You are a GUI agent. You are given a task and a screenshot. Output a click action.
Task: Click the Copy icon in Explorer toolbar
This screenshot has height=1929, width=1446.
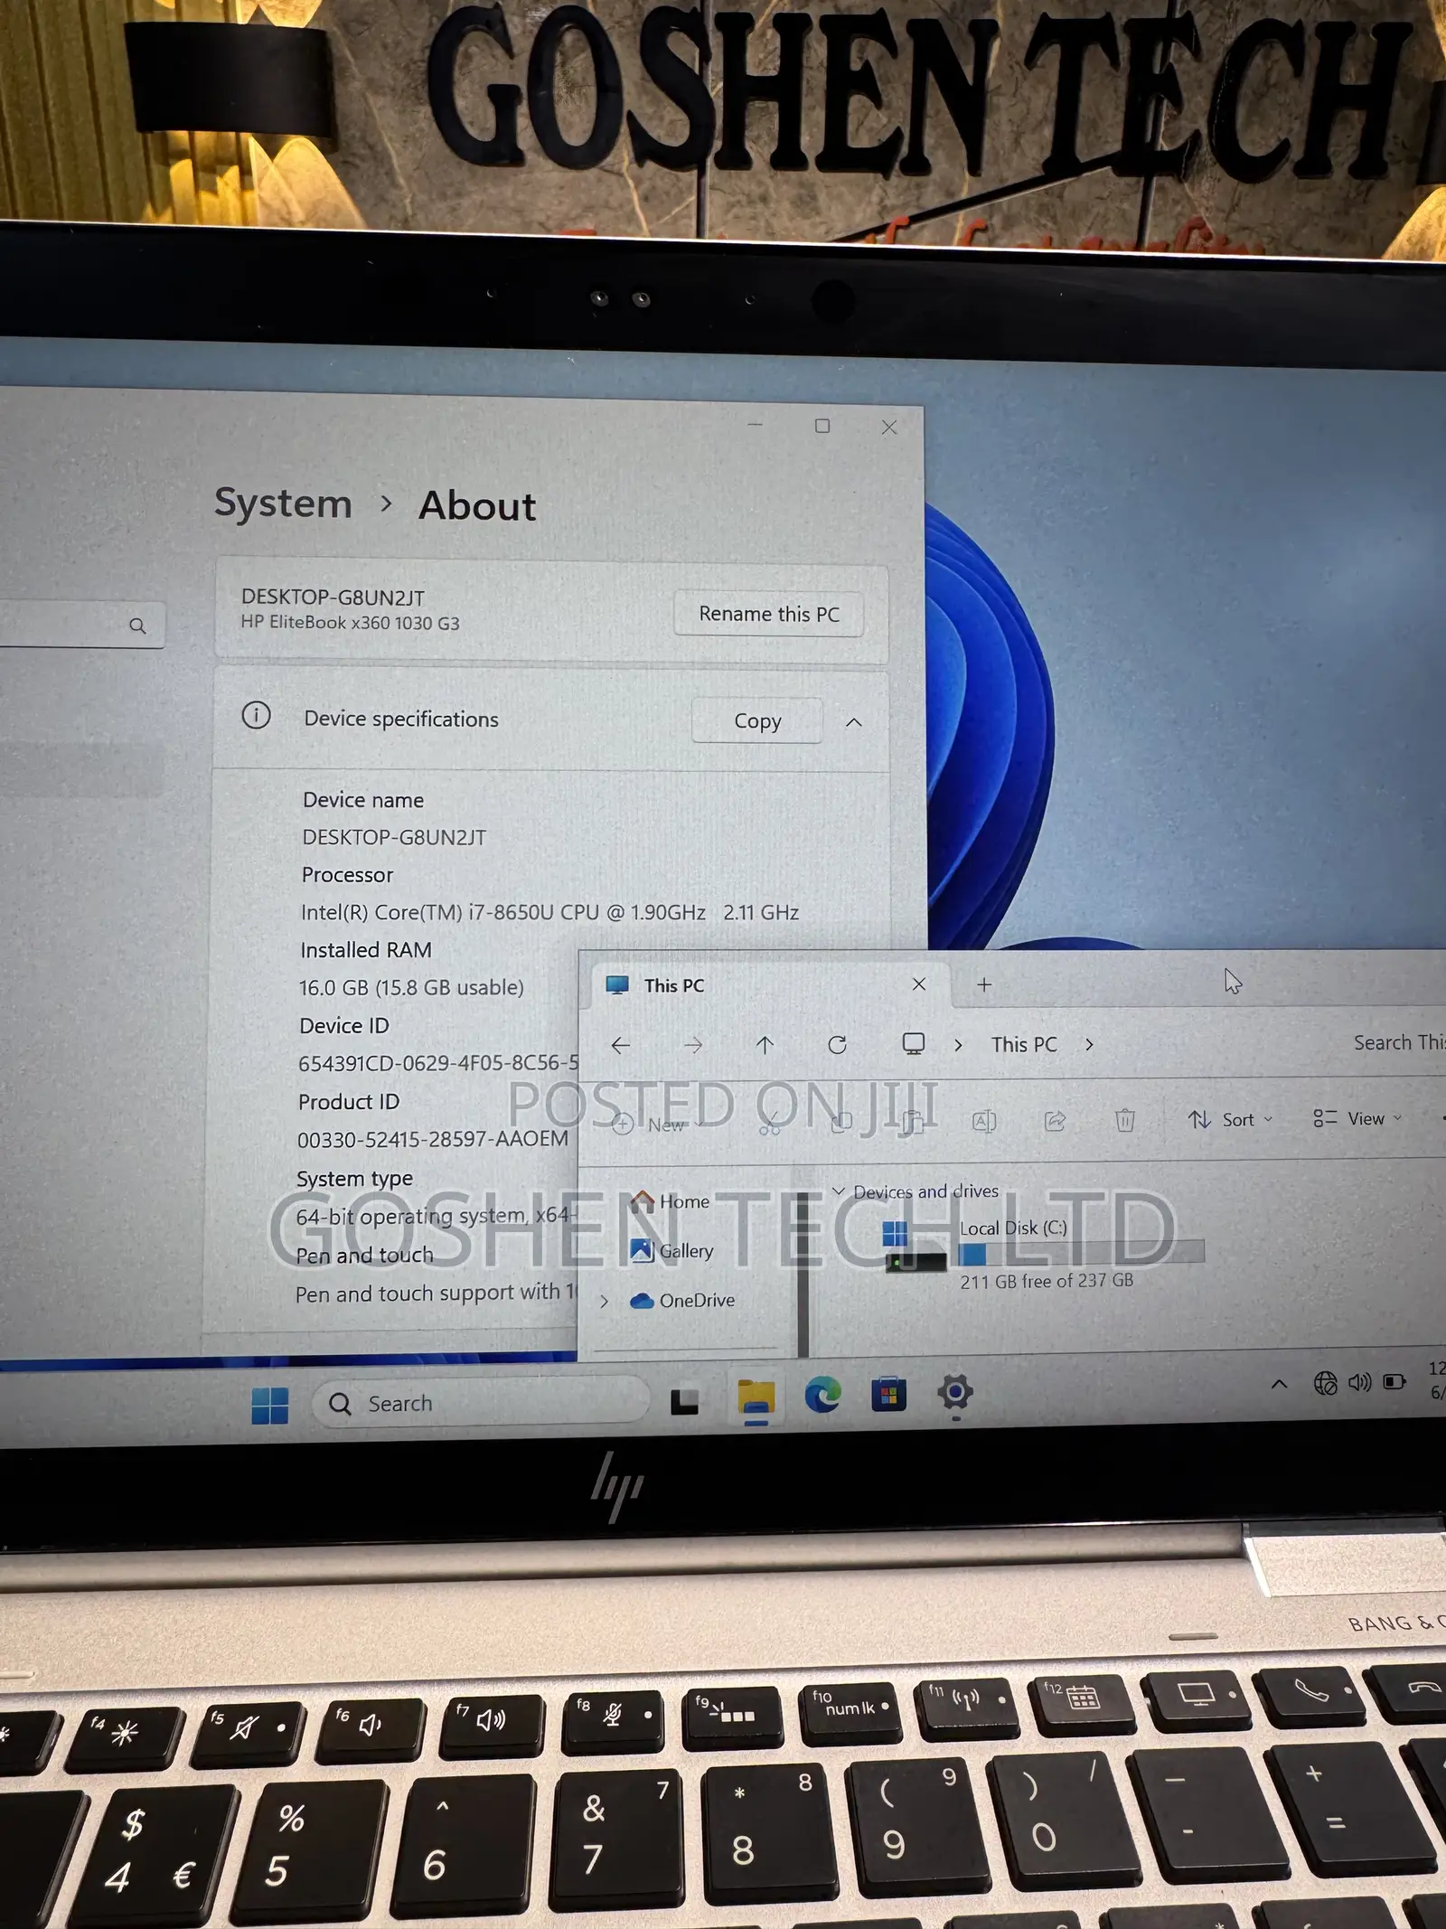click(841, 1122)
